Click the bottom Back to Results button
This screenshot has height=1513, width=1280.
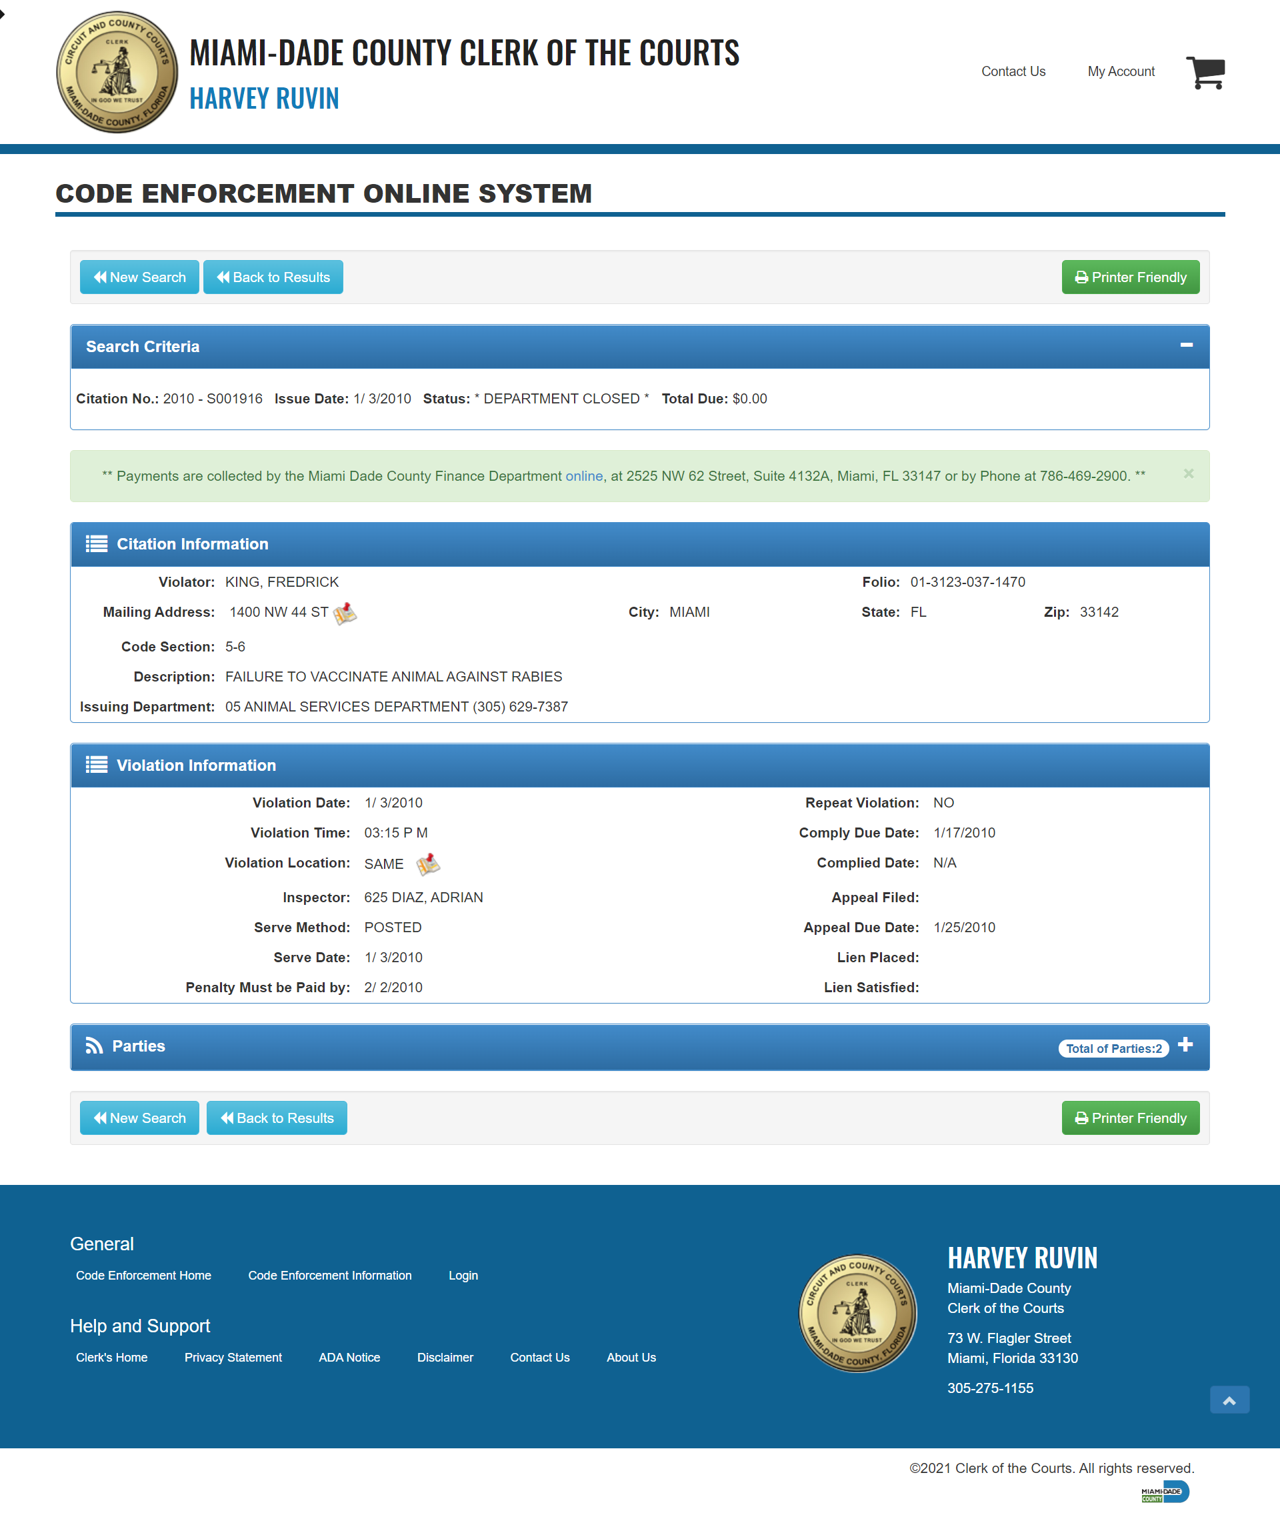(x=277, y=1118)
